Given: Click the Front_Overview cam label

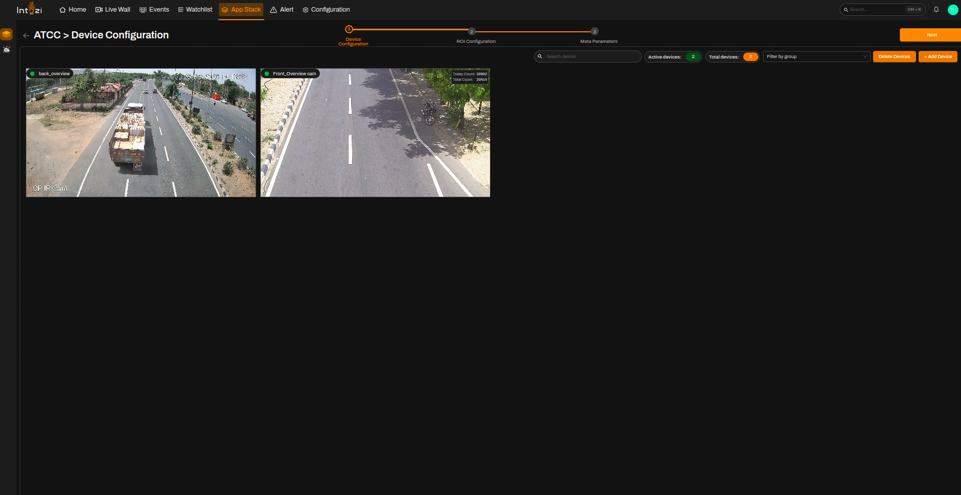Looking at the screenshot, I should click(x=295, y=74).
